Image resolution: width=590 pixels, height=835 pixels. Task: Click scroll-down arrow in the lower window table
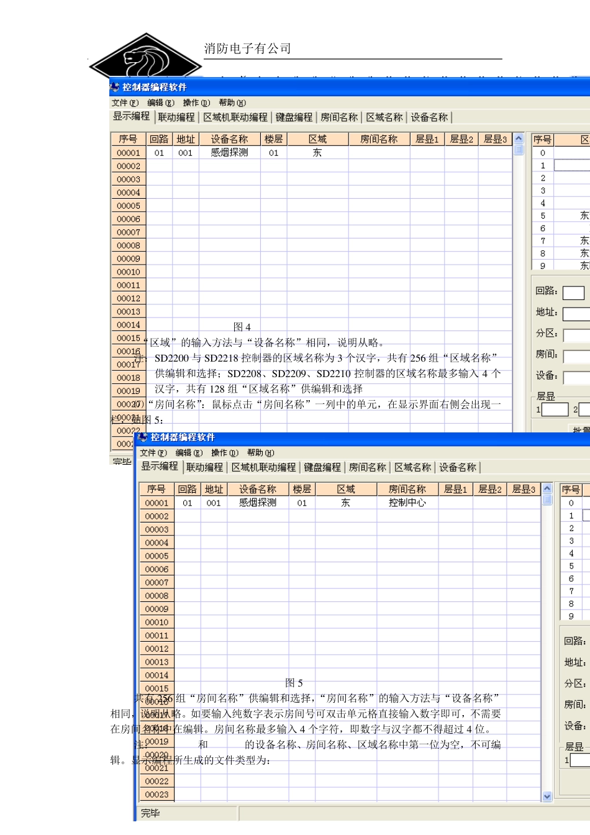coord(547,796)
